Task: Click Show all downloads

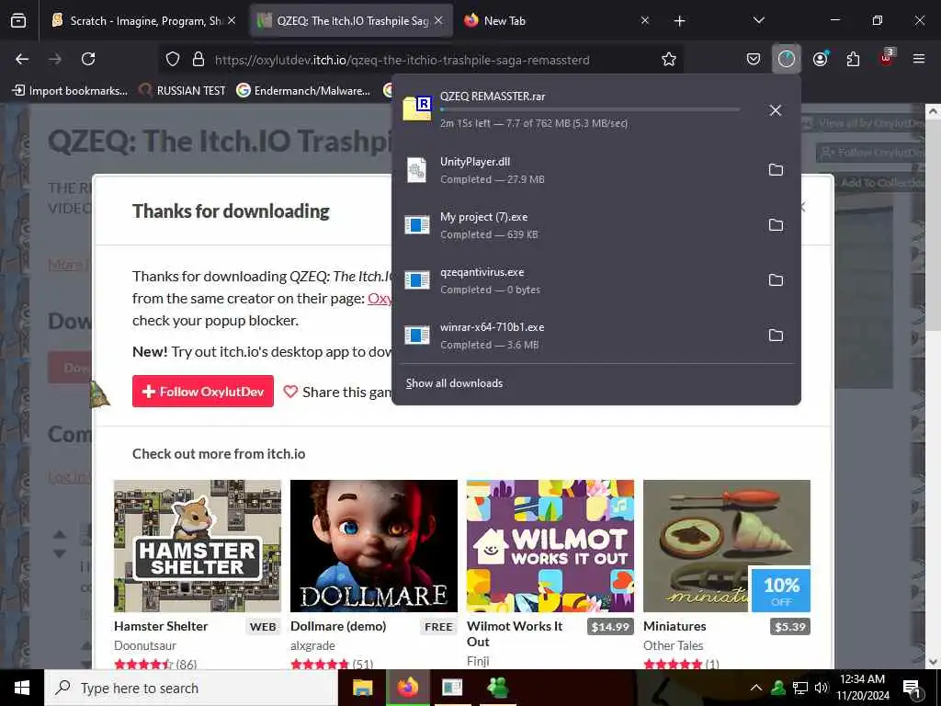Action: 454,383
